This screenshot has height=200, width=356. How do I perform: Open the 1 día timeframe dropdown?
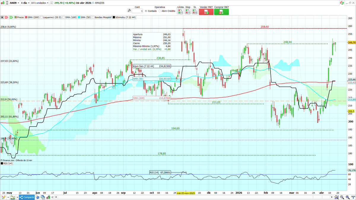[25, 3]
